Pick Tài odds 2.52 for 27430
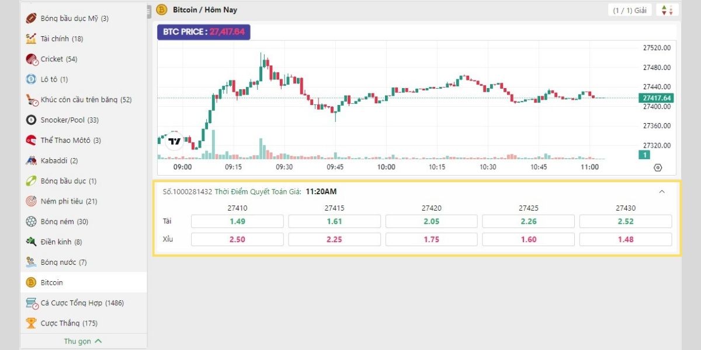Image resolution: width=701 pixels, height=350 pixels. [x=625, y=221]
